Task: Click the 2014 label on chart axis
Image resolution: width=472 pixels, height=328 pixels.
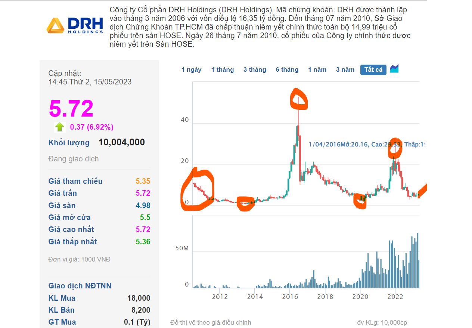Action: tap(255, 297)
